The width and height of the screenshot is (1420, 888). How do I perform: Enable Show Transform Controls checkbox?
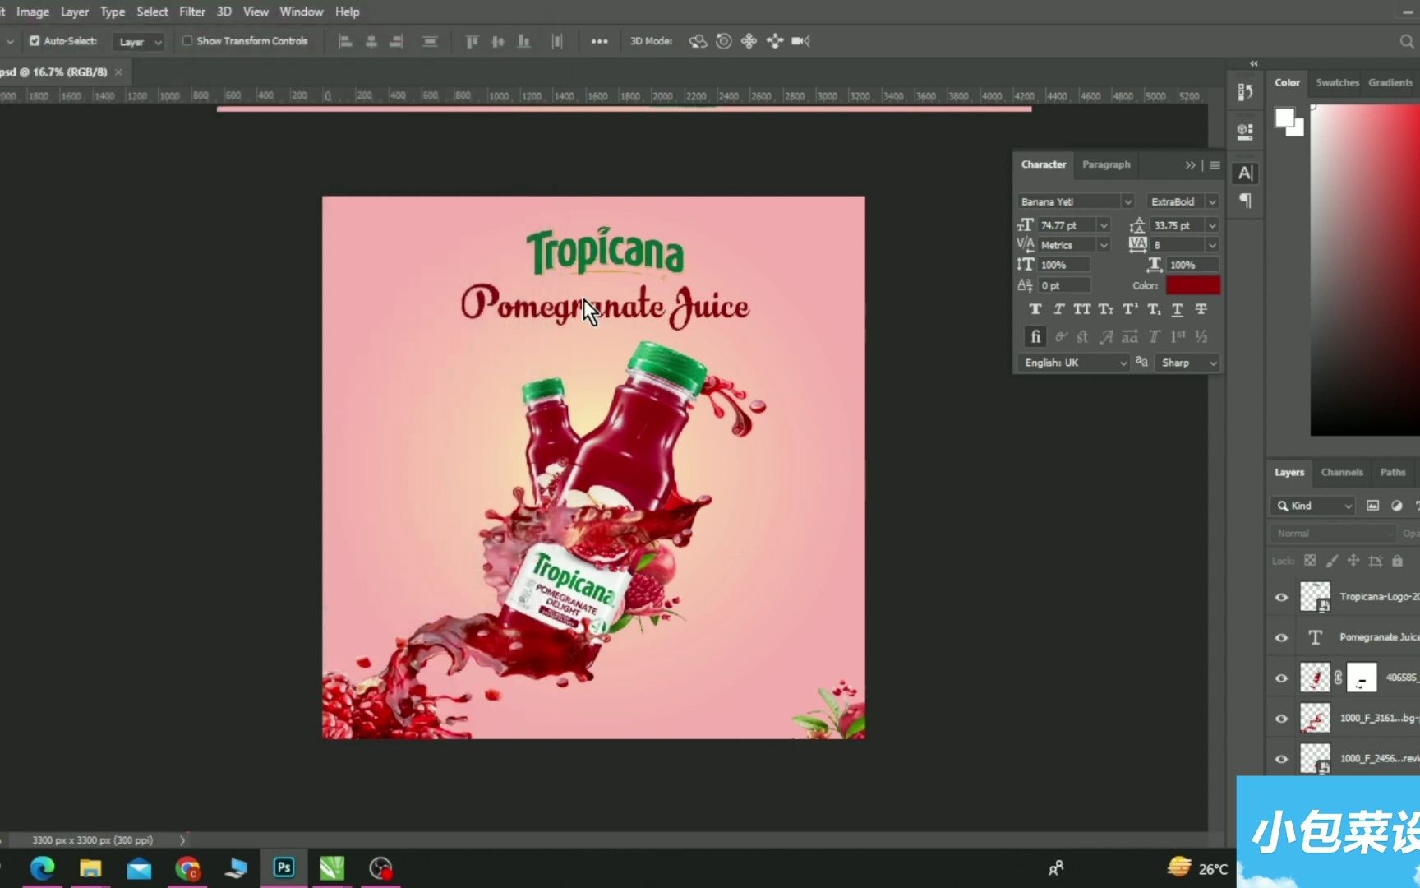(x=187, y=40)
